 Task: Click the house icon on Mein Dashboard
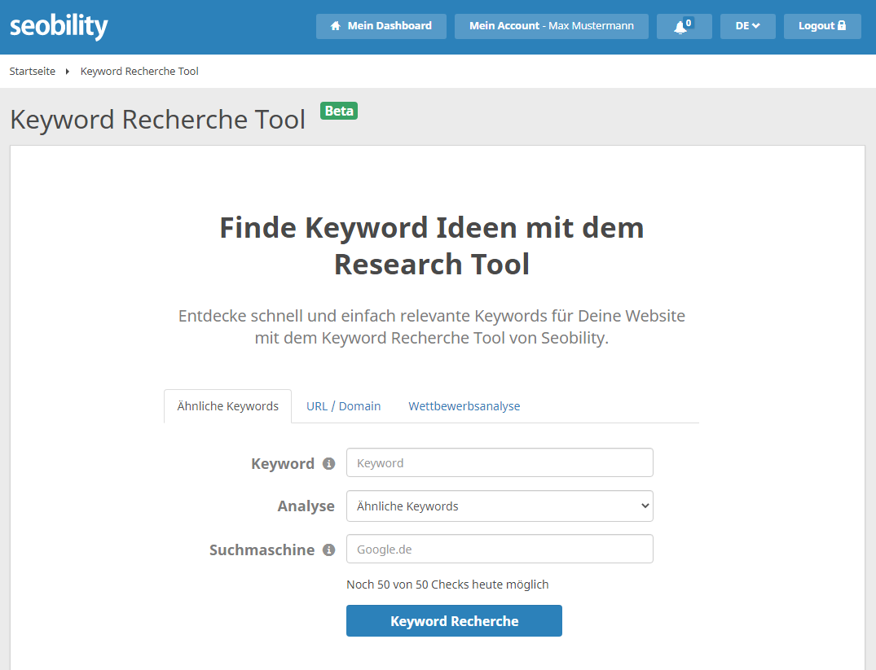[336, 25]
